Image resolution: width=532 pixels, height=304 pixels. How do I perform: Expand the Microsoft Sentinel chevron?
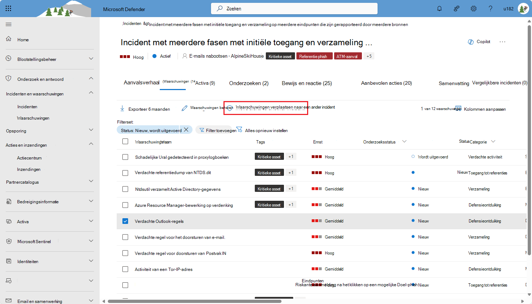click(x=91, y=241)
